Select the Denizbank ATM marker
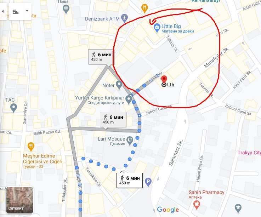This screenshot has width=261, height=217. point(125,18)
